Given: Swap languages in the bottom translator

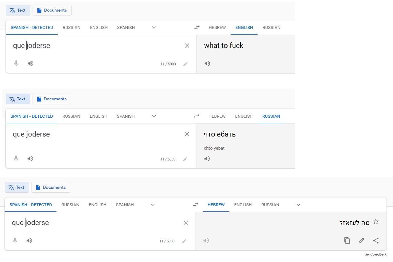Looking at the screenshot, I should [x=196, y=205].
